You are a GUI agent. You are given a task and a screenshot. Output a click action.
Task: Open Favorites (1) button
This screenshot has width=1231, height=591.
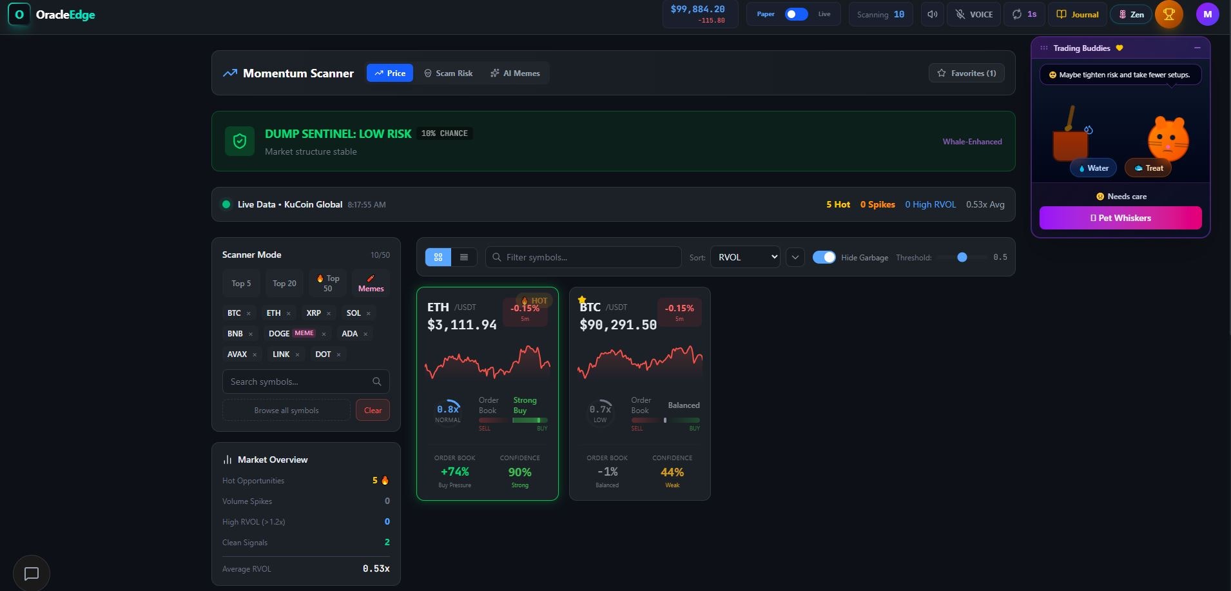pyautogui.click(x=967, y=73)
